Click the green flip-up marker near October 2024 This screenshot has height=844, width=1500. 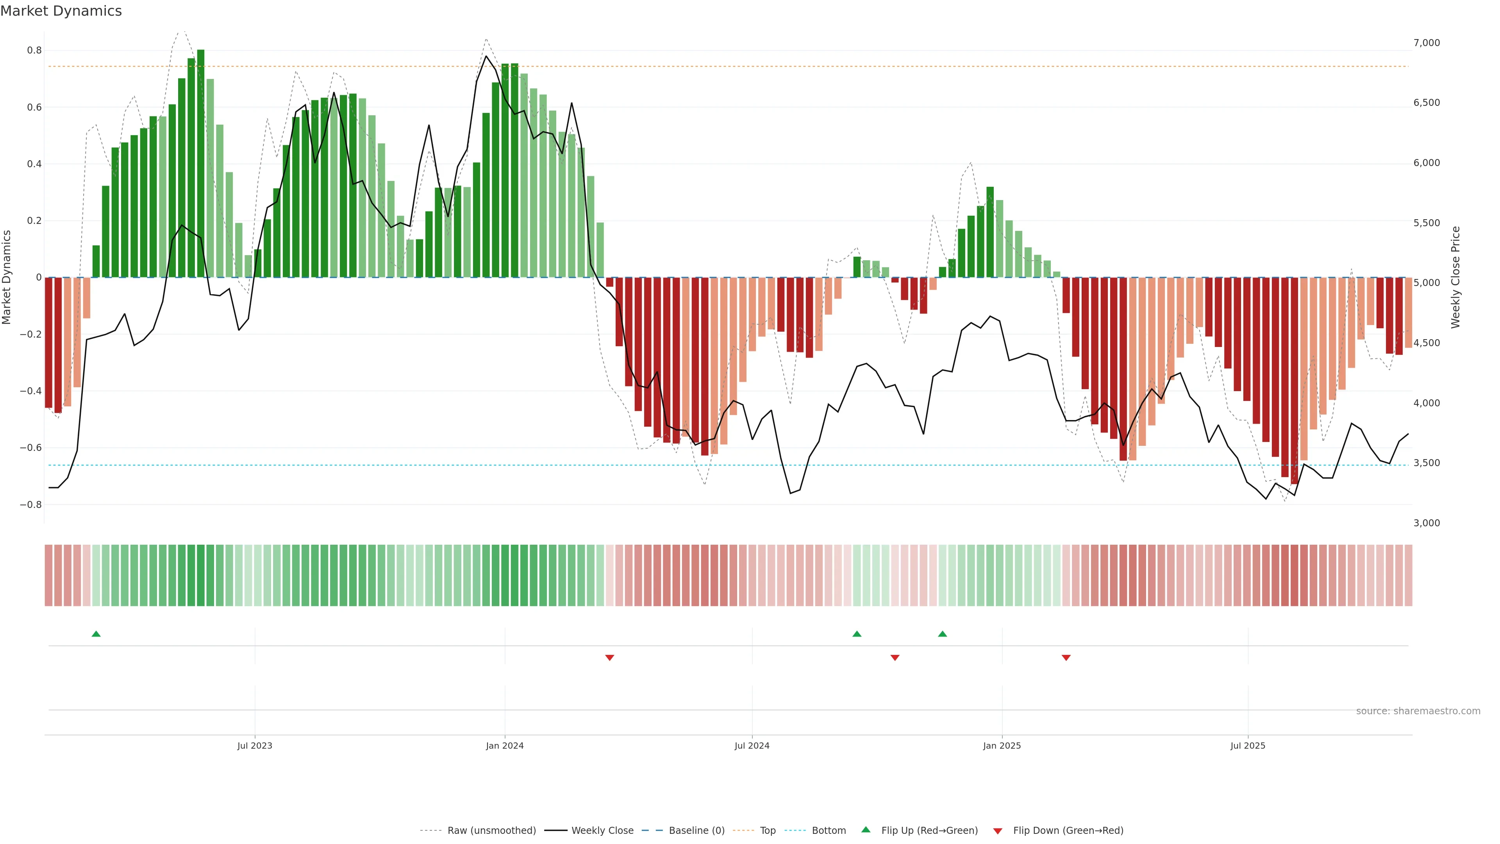[857, 634]
